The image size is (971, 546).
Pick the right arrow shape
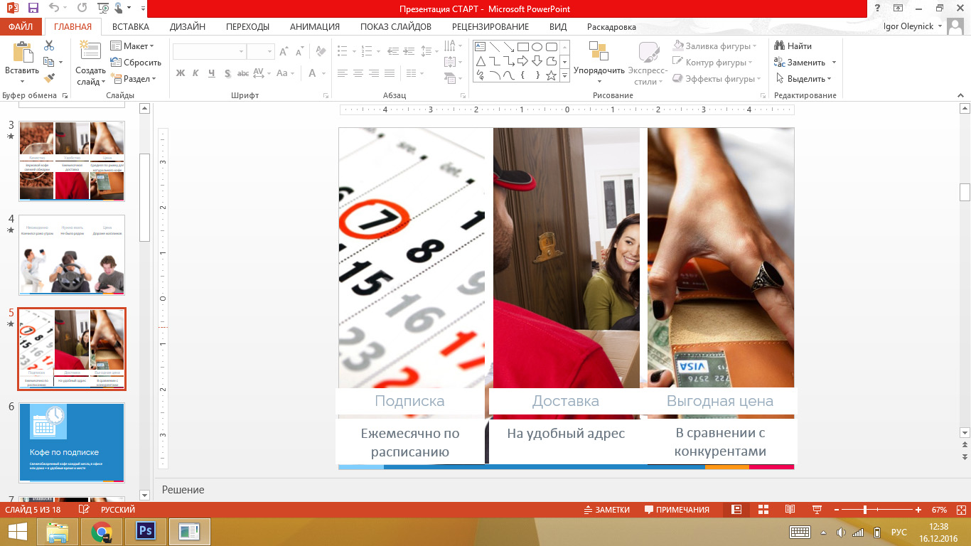tap(522, 60)
